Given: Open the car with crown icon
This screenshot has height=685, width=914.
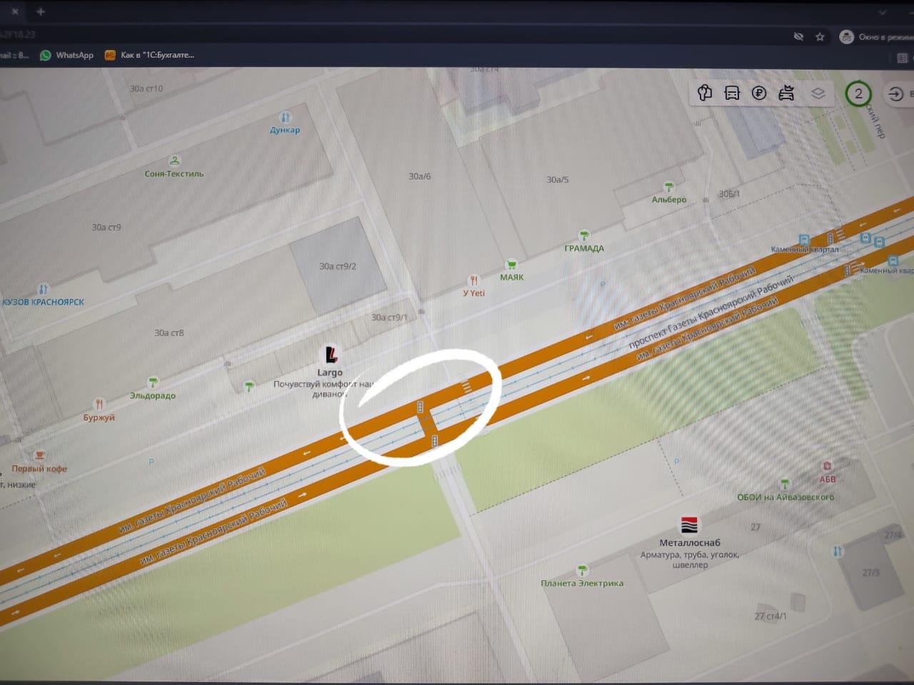Looking at the screenshot, I should pos(786,93).
